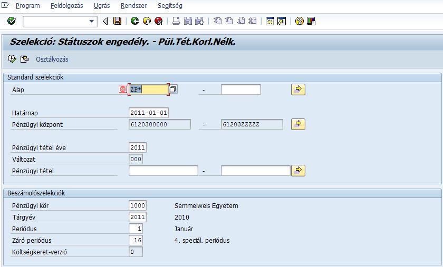Open the Segítség menu
The image size is (443, 267).
(170, 6)
